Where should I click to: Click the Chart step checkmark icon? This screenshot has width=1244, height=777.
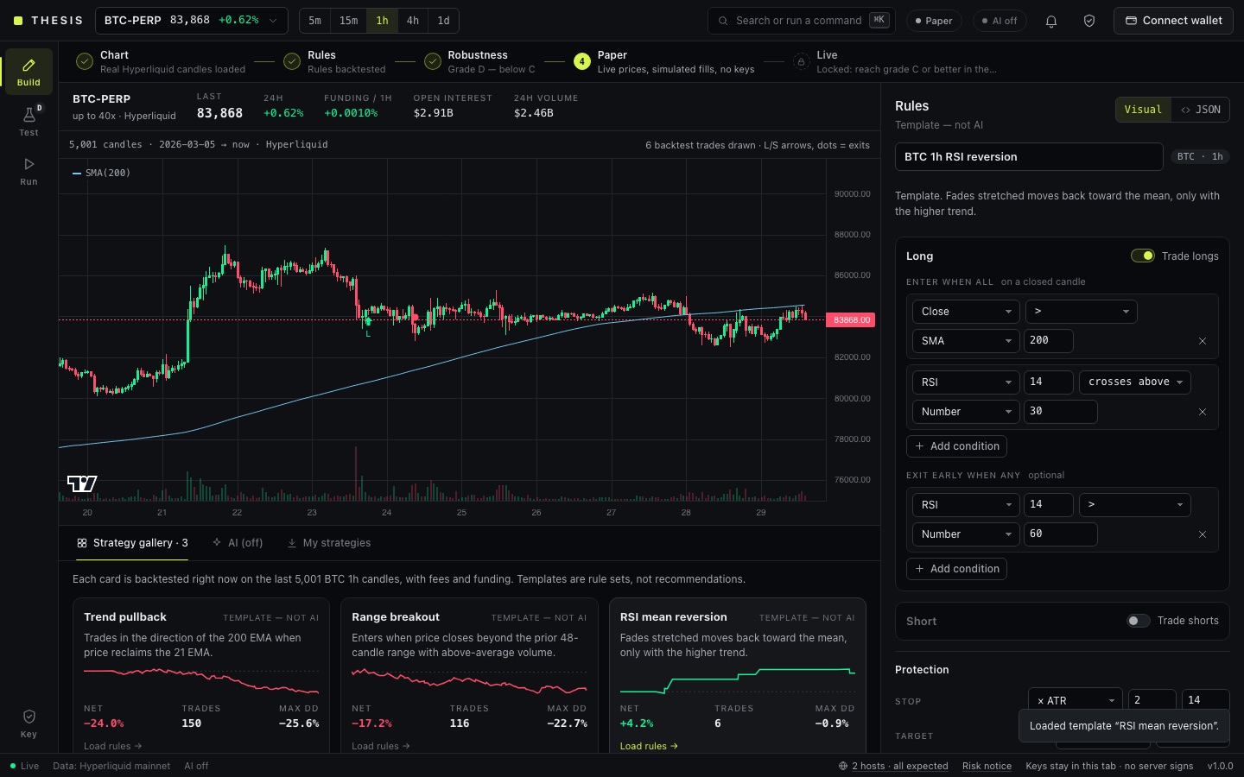point(84,61)
